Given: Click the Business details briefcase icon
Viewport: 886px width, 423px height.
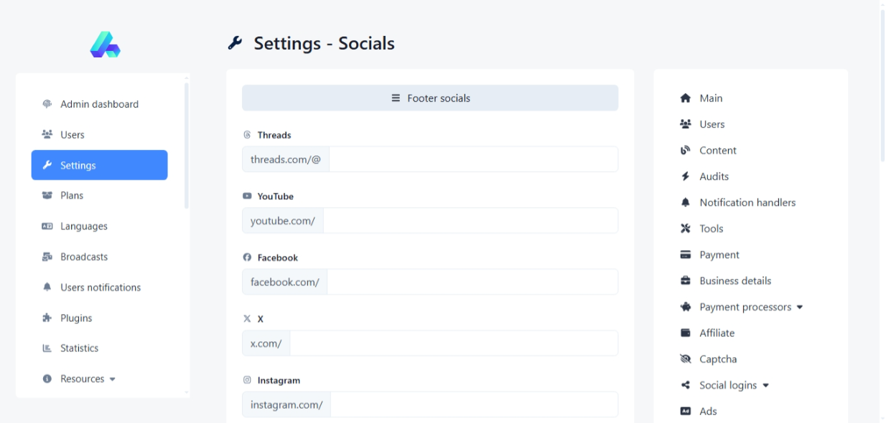Looking at the screenshot, I should pyautogui.click(x=685, y=281).
